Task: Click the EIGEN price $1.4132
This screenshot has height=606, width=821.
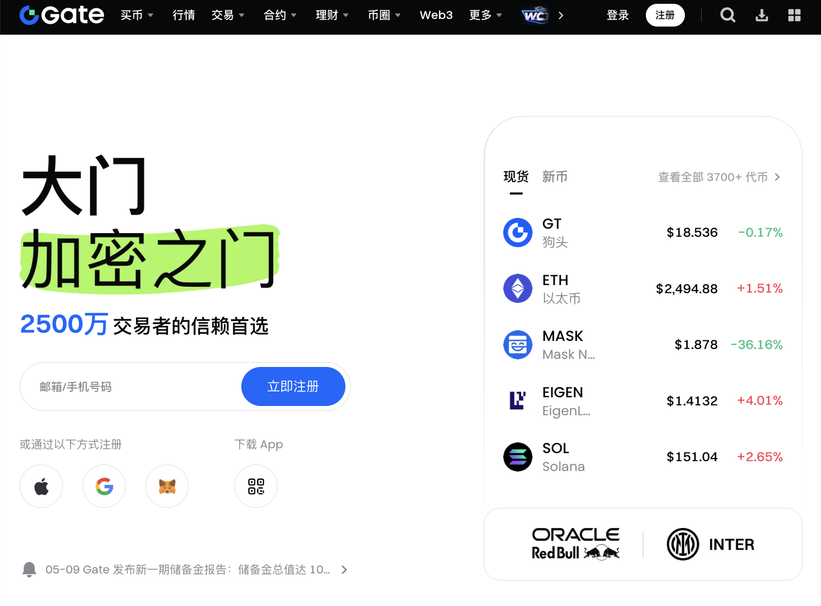Action: pyautogui.click(x=692, y=401)
